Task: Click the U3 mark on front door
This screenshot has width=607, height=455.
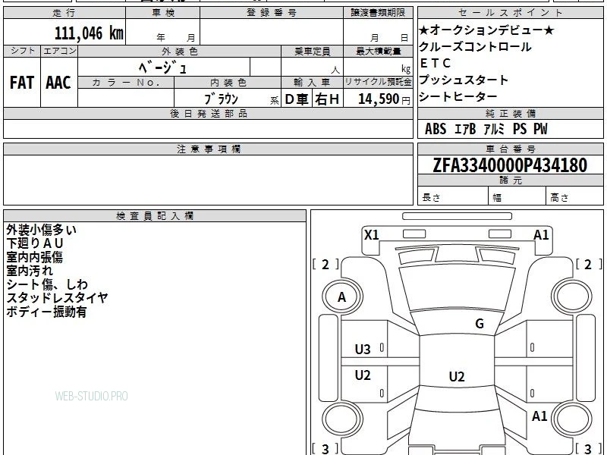Action: tap(363, 350)
